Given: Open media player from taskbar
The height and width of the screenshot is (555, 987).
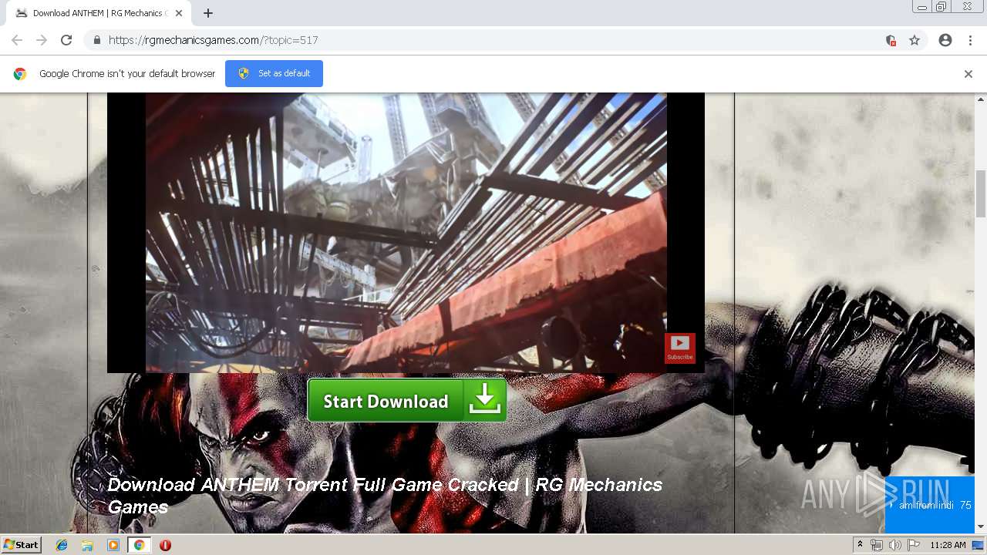Looking at the screenshot, I should coord(113,545).
